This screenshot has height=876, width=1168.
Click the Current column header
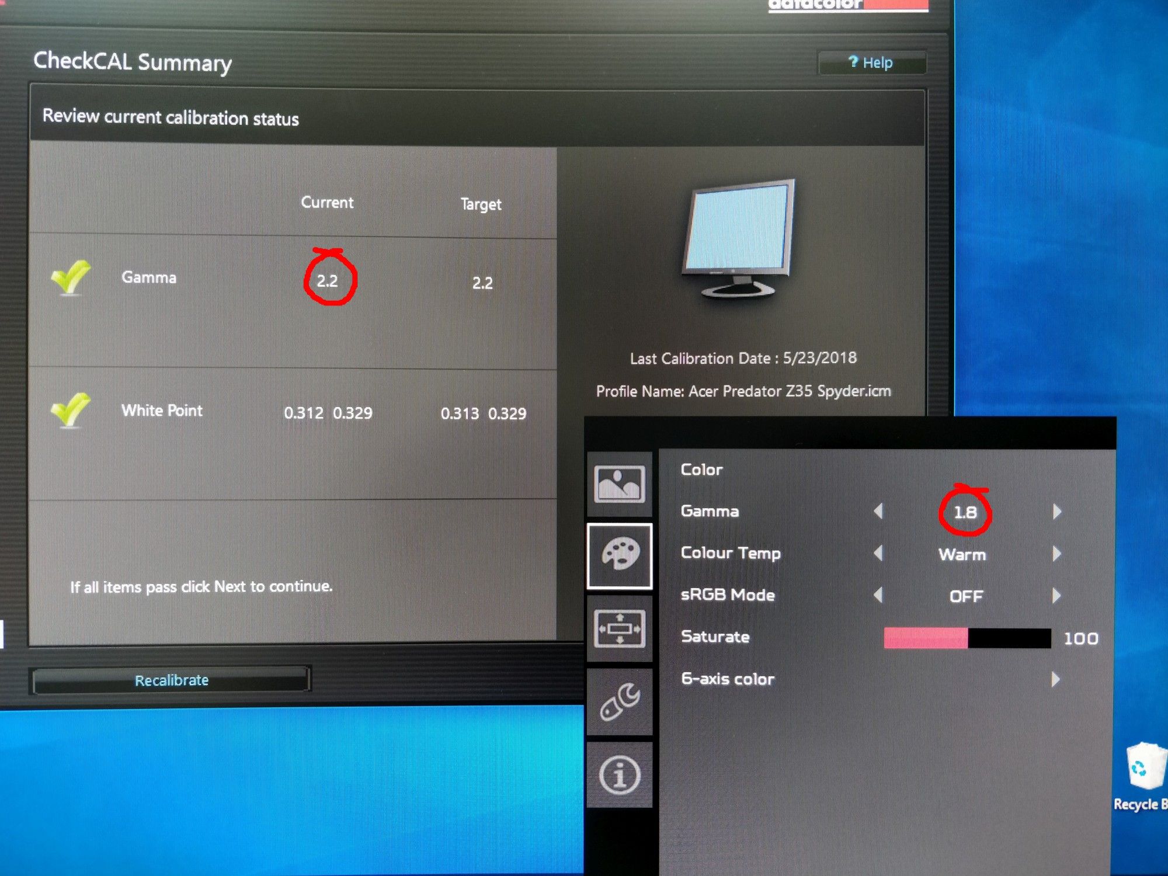(327, 203)
